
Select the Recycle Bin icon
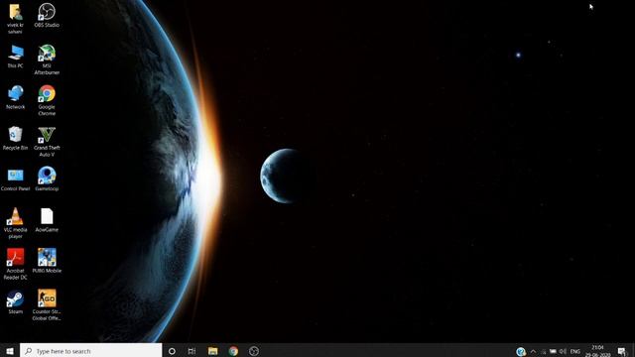coord(15,138)
